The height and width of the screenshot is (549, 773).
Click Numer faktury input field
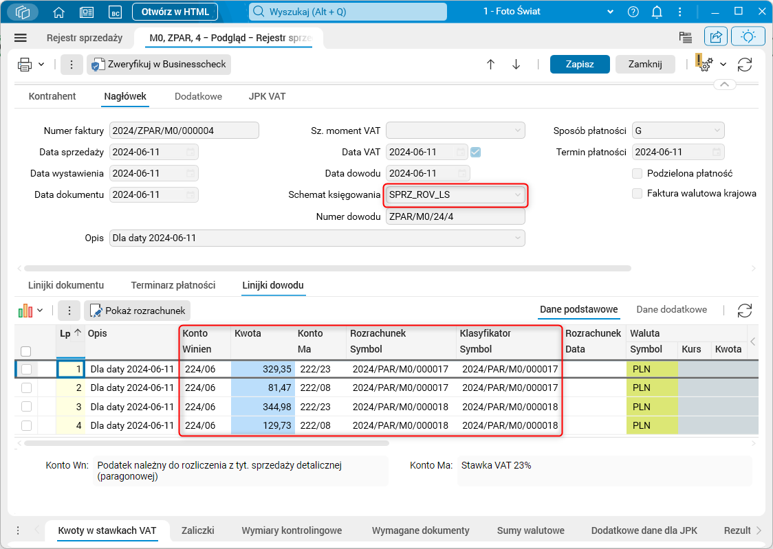[184, 131]
